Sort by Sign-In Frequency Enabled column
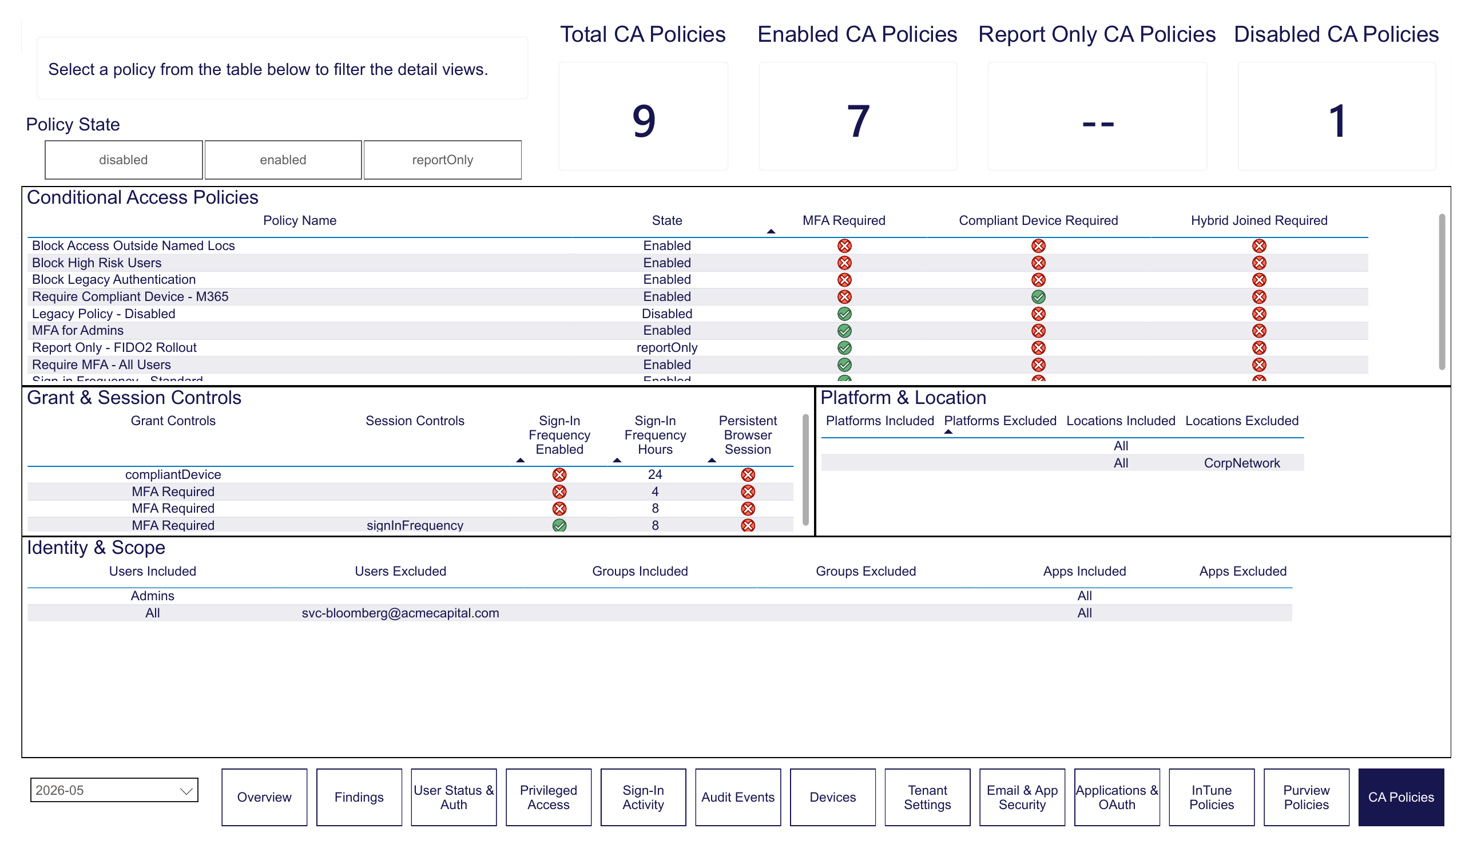1473x848 pixels. (559, 435)
